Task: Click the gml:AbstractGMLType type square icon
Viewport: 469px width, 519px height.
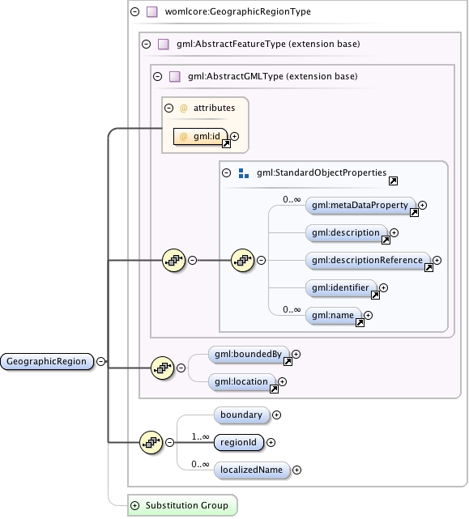Action: 174,76
